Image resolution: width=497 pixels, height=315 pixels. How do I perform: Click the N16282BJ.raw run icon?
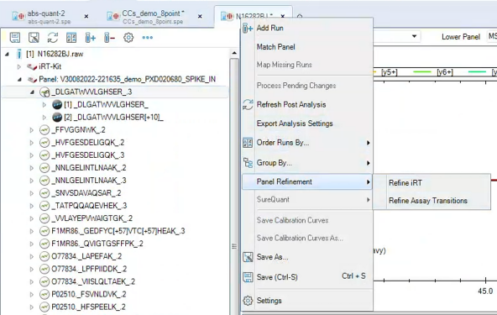coord(19,54)
